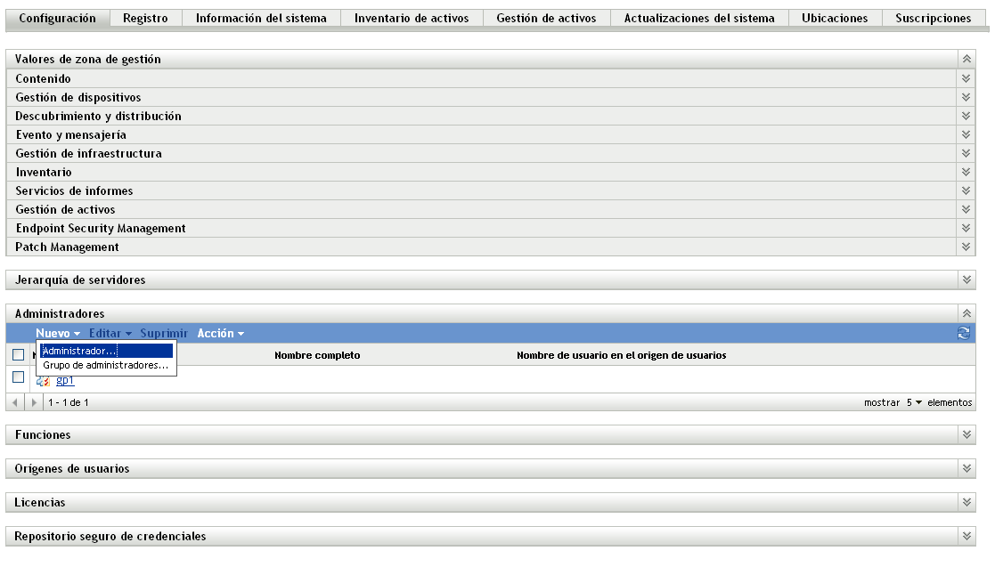Expand Endpoint Security Management section
The width and height of the screenshot is (995, 567).
click(966, 229)
